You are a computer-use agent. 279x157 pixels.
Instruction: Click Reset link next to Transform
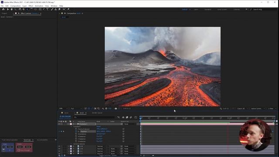99,126
